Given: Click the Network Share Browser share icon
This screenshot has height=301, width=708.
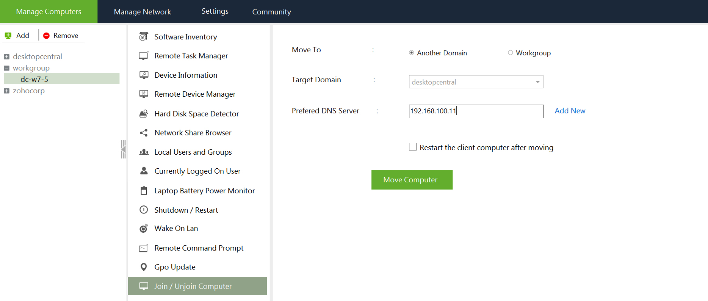Looking at the screenshot, I should [144, 133].
